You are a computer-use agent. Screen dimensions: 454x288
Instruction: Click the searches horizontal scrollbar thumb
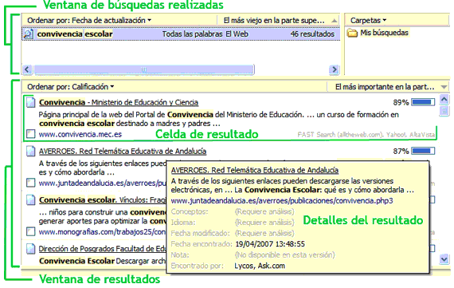click(x=144, y=69)
